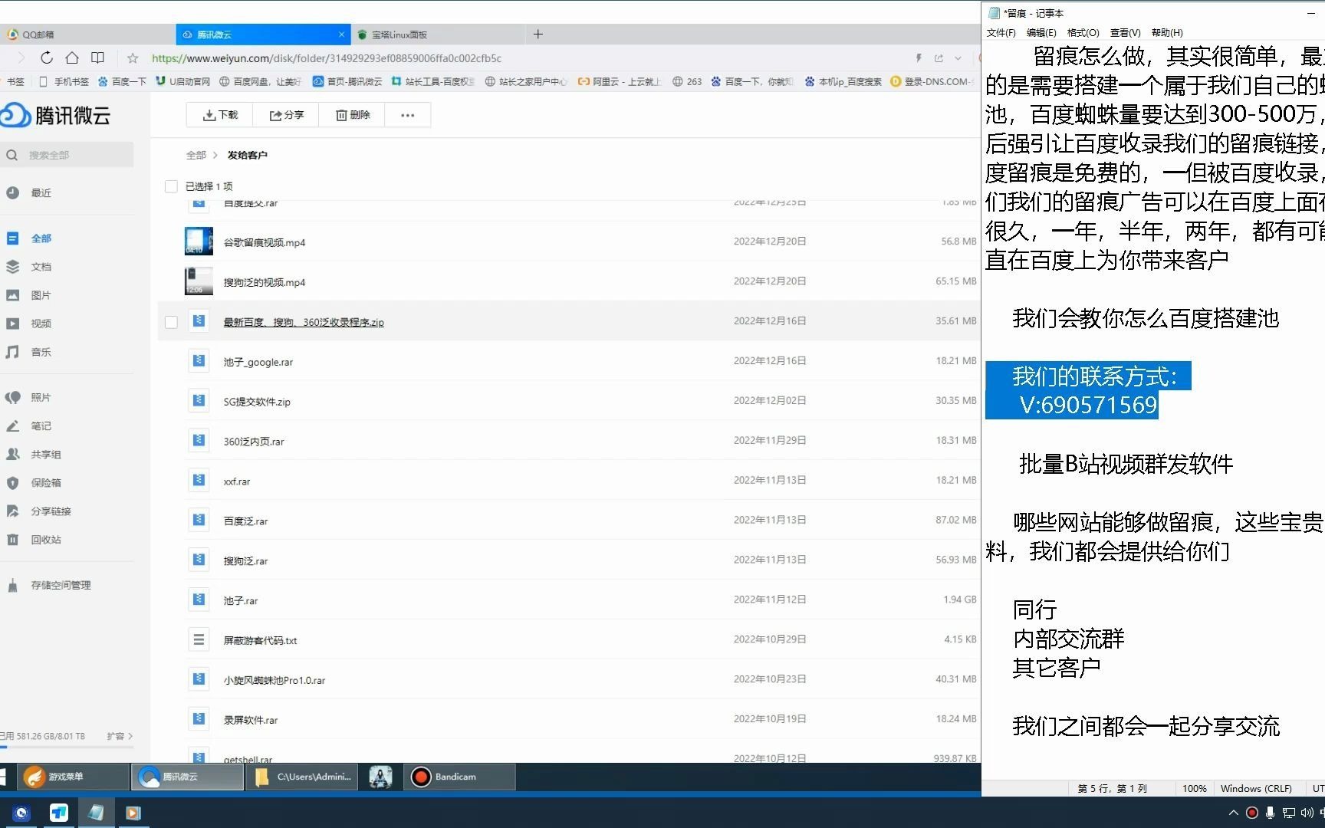Click the 谷歌留痕视频.mp4 video thumbnail
Image resolution: width=1325 pixels, height=828 pixels.
(199, 241)
